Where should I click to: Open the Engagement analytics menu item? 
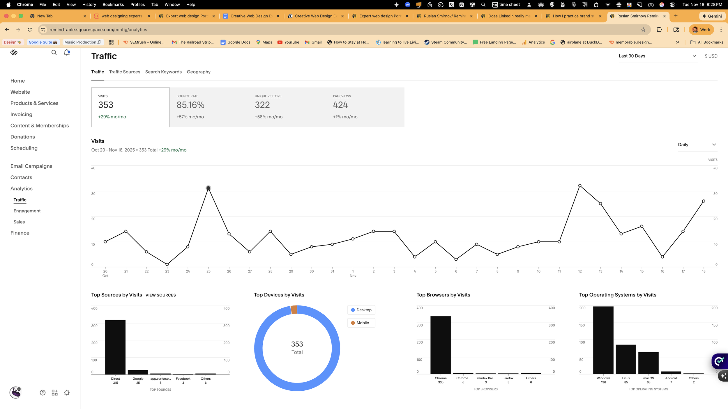point(27,211)
